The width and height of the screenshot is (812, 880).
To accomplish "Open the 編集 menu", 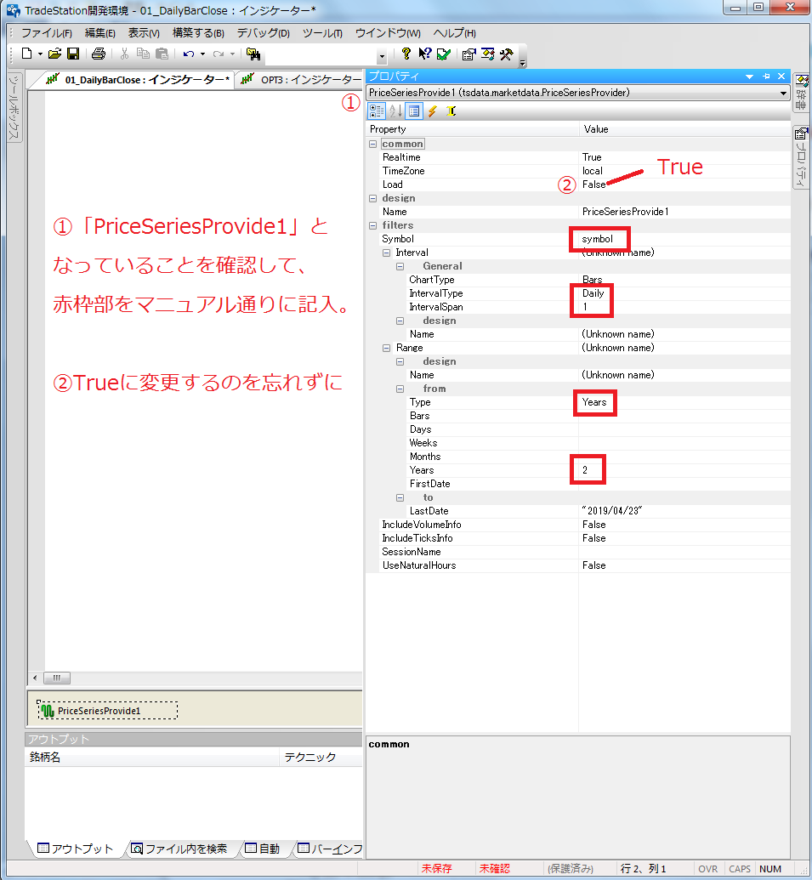I will pos(99,33).
